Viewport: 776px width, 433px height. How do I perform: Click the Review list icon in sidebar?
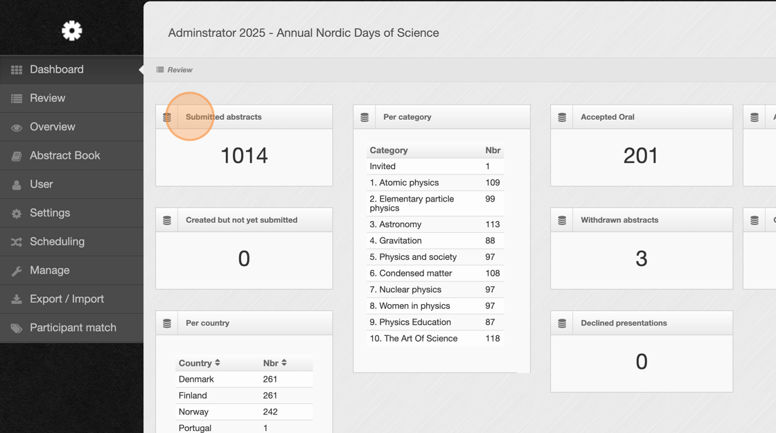tap(17, 98)
